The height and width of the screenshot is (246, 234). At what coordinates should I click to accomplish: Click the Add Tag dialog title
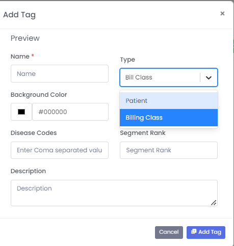coord(19,15)
